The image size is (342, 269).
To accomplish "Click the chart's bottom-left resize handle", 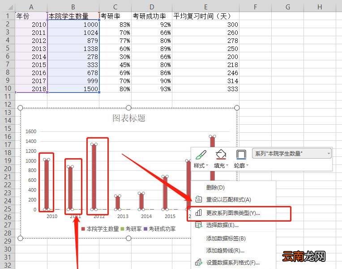I will point(20,238).
